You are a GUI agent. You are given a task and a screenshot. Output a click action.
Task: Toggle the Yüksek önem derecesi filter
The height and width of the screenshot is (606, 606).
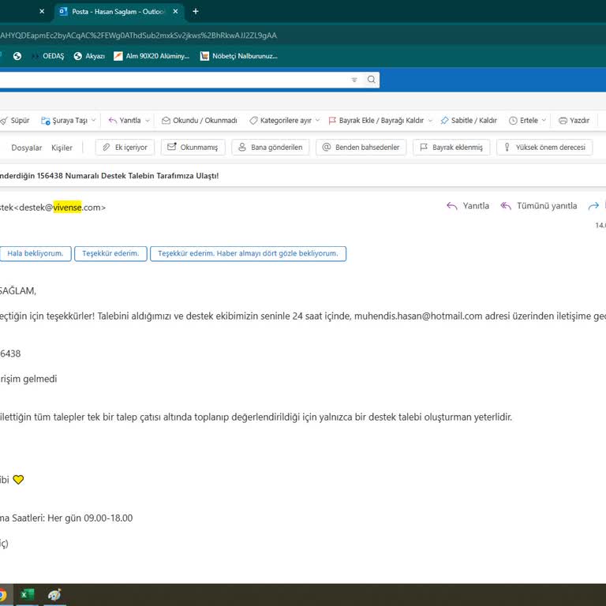[544, 148]
